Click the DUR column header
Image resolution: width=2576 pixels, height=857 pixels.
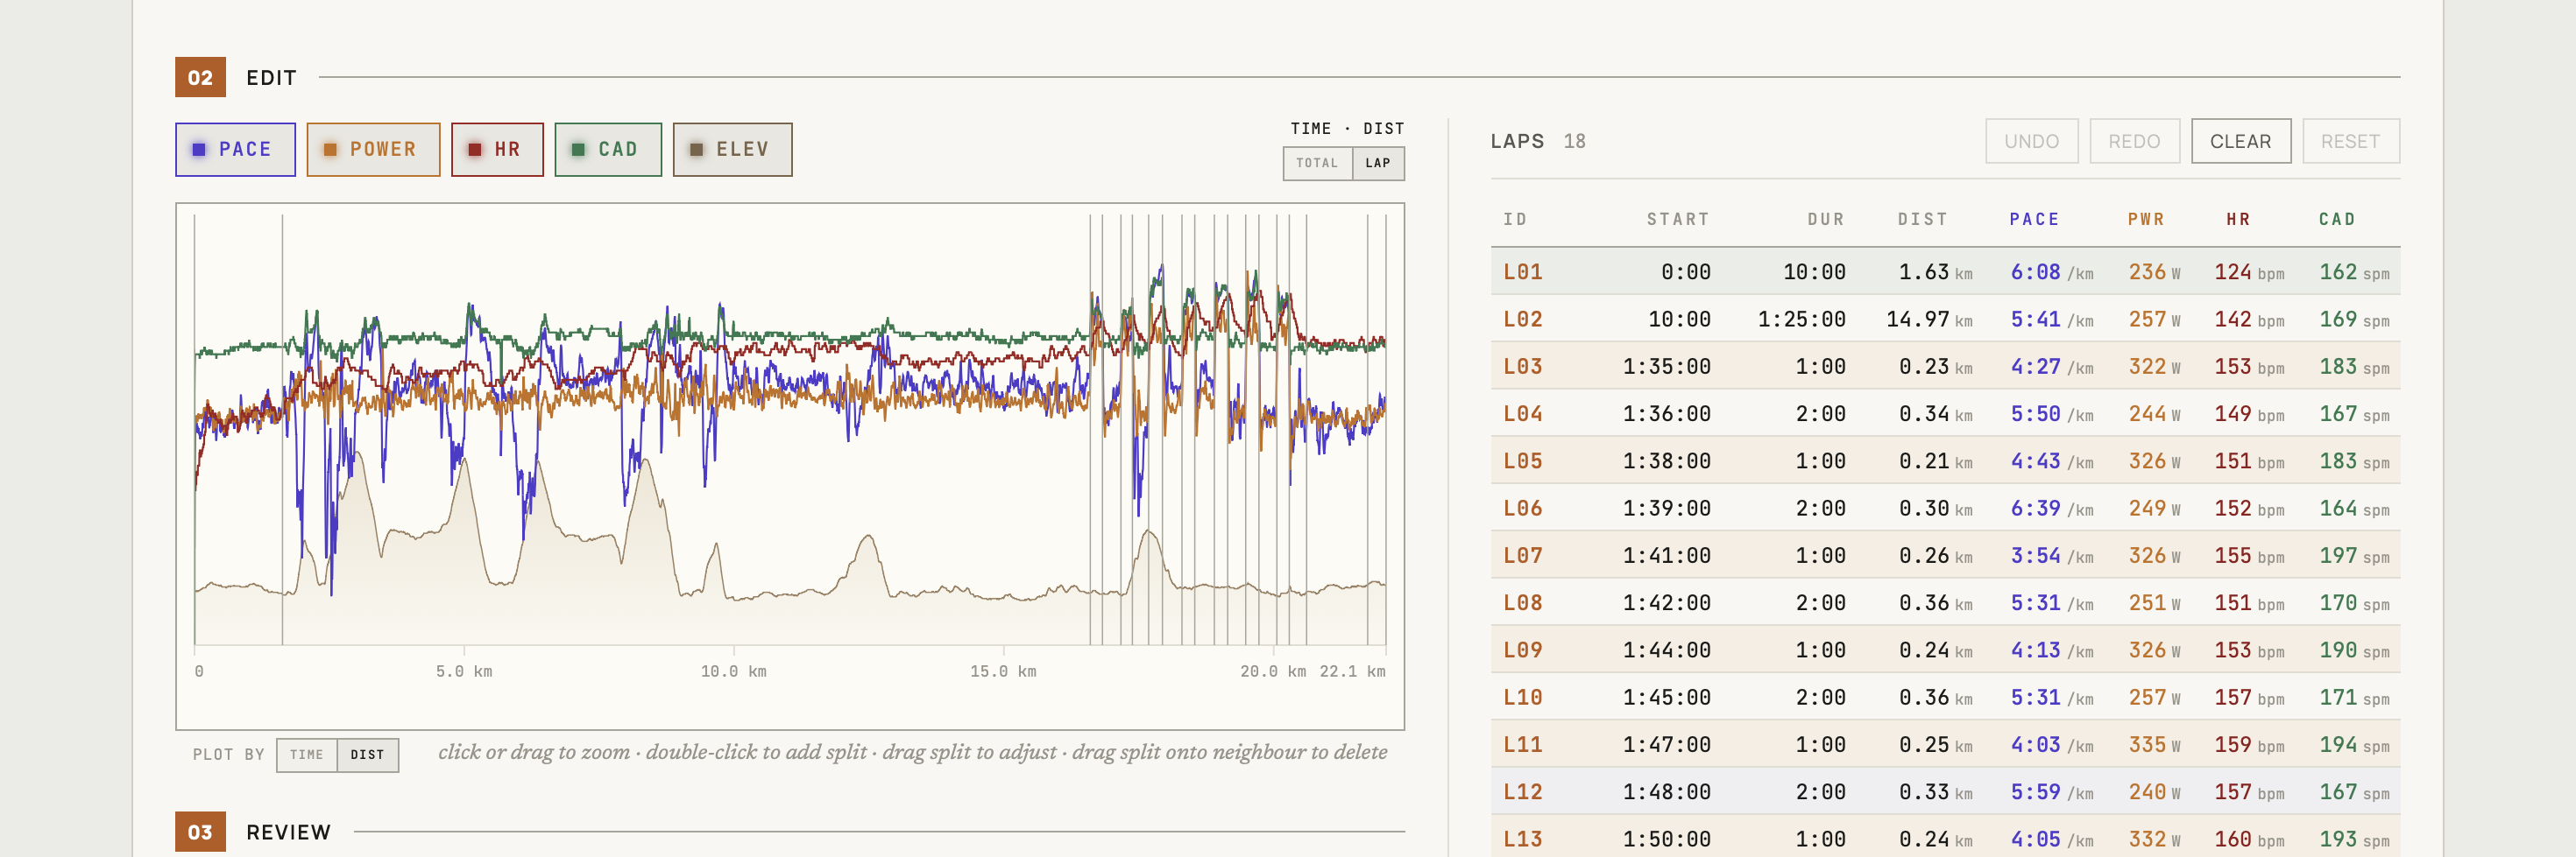(1826, 220)
